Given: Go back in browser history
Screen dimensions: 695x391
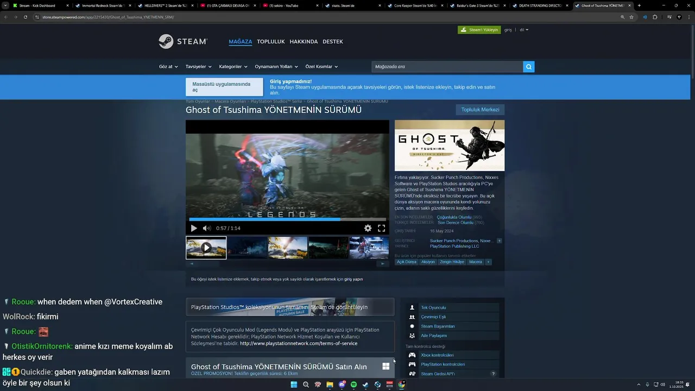Looking at the screenshot, I should pos(6,17).
